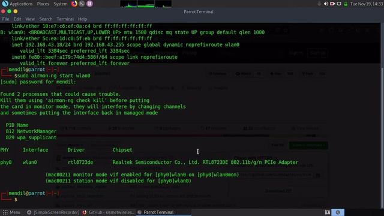
Task: Click the volume speaker icon in tray
Action: [326, 4]
